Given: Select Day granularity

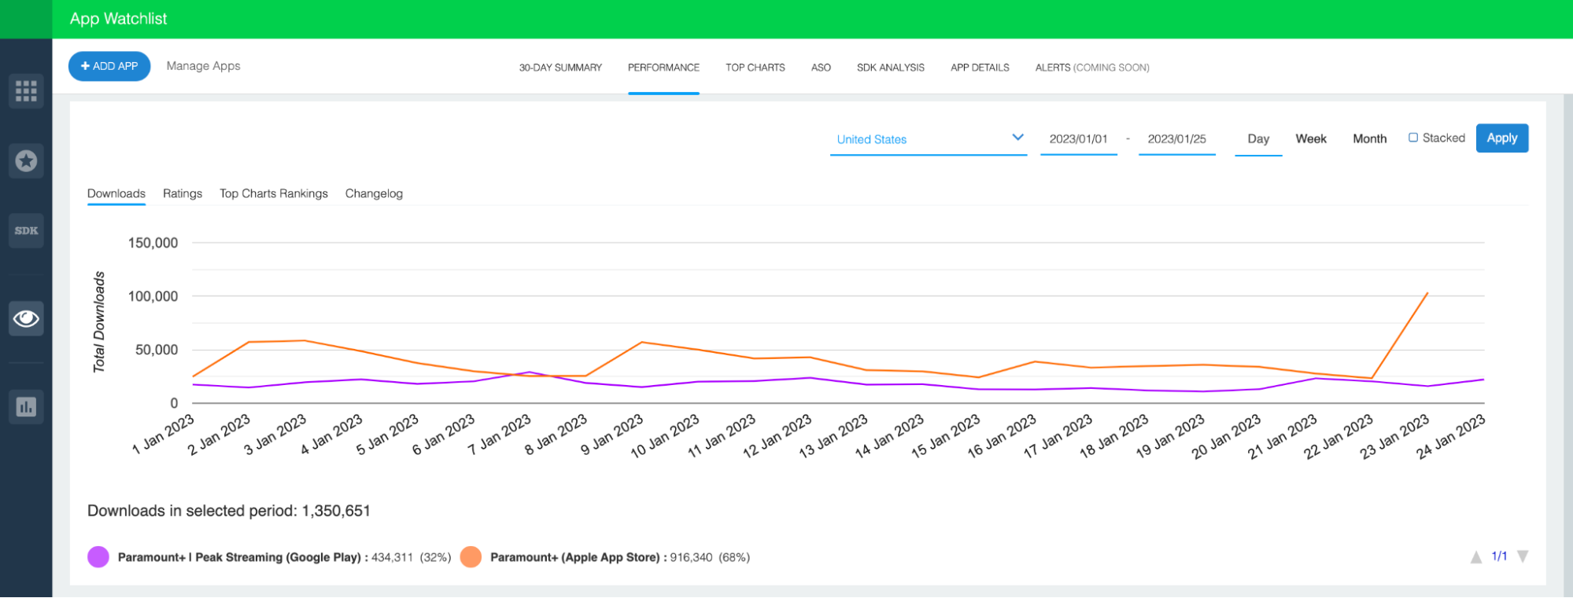Looking at the screenshot, I should (x=1258, y=139).
